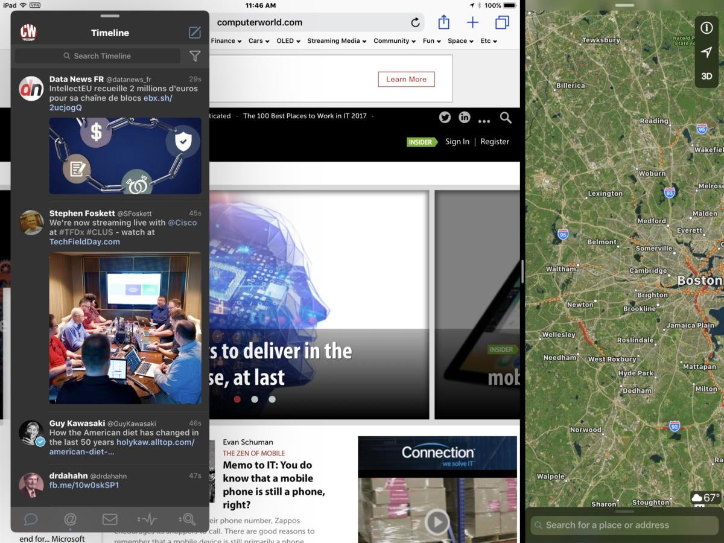Tap Maps current location arrow icon
Image resolution: width=724 pixels, height=543 pixels.
(707, 52)
